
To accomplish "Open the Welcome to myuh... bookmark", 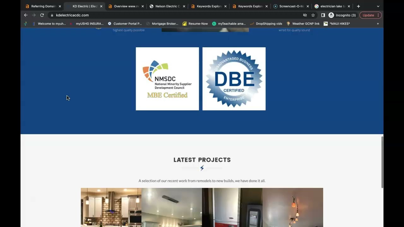I will [x=49, y=24].
